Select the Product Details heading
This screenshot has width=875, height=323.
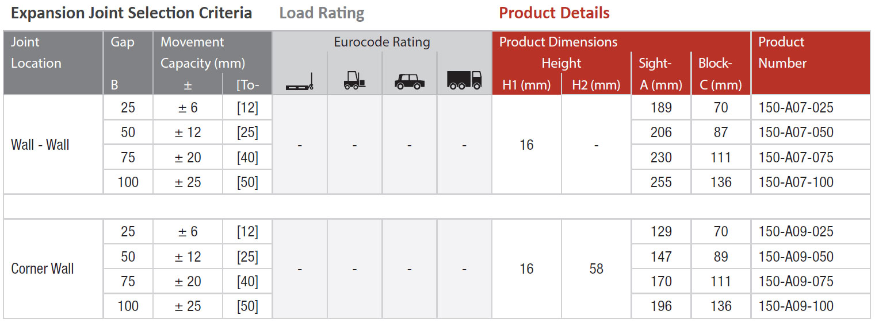coord(554,13)
